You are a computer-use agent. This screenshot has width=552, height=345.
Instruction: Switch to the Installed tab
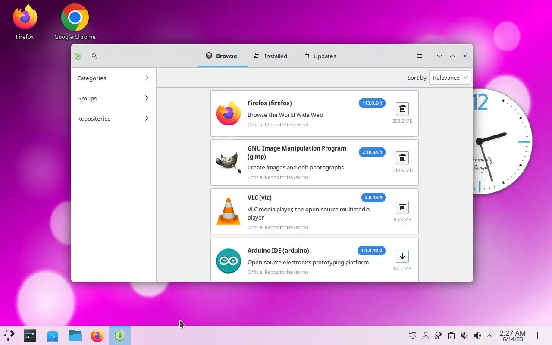[270, 56]
